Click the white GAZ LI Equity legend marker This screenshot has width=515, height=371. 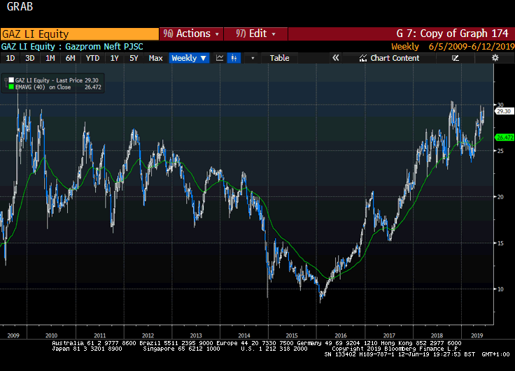pyautogui.click(x=10, y=81)
